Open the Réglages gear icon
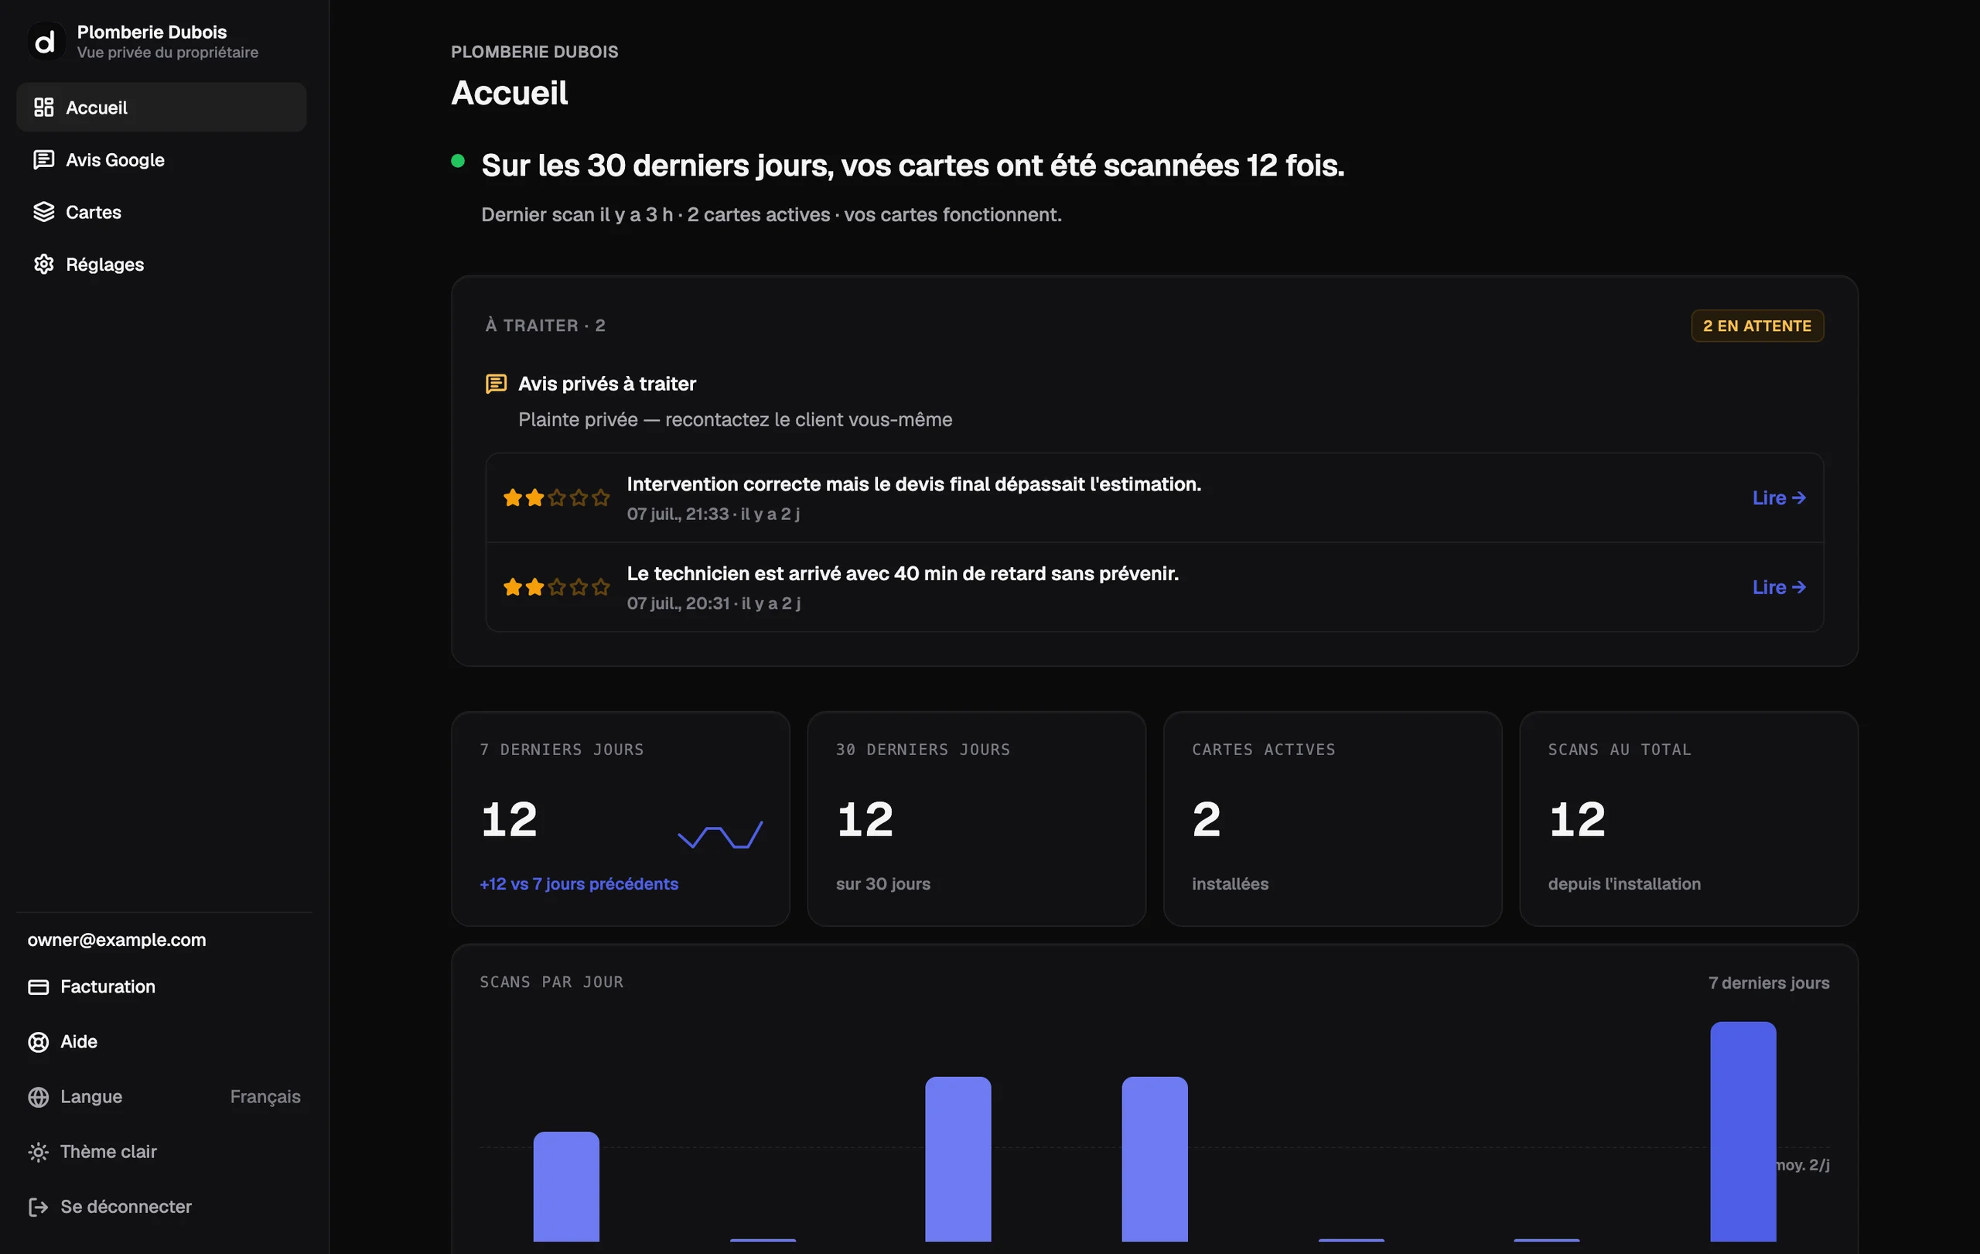 point(43,264)
